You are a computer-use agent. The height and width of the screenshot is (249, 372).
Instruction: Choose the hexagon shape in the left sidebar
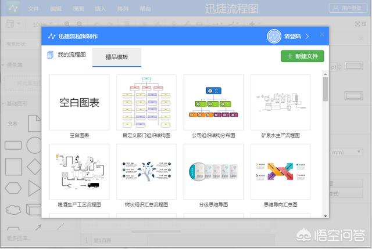(x=13, y=188)
